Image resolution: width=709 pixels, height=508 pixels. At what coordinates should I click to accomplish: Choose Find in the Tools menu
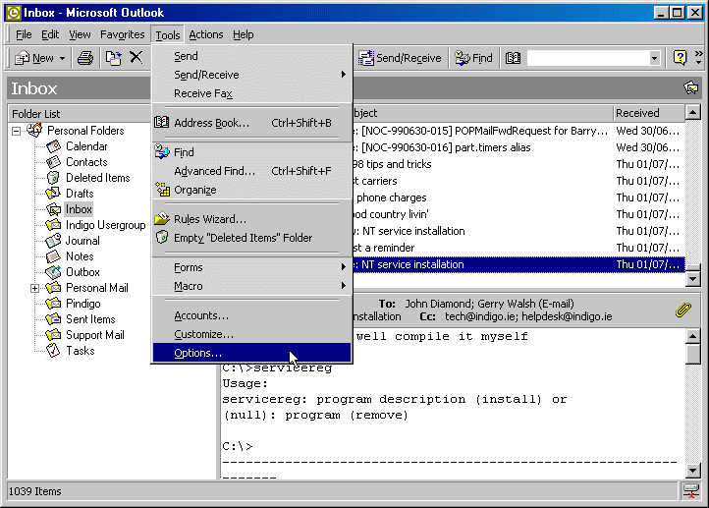(251, 152)
